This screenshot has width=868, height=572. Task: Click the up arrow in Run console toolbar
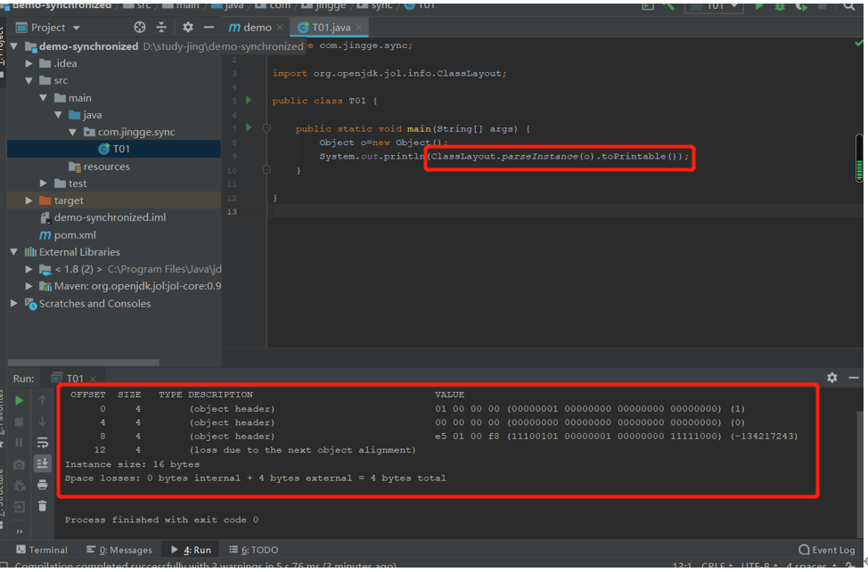42,399
